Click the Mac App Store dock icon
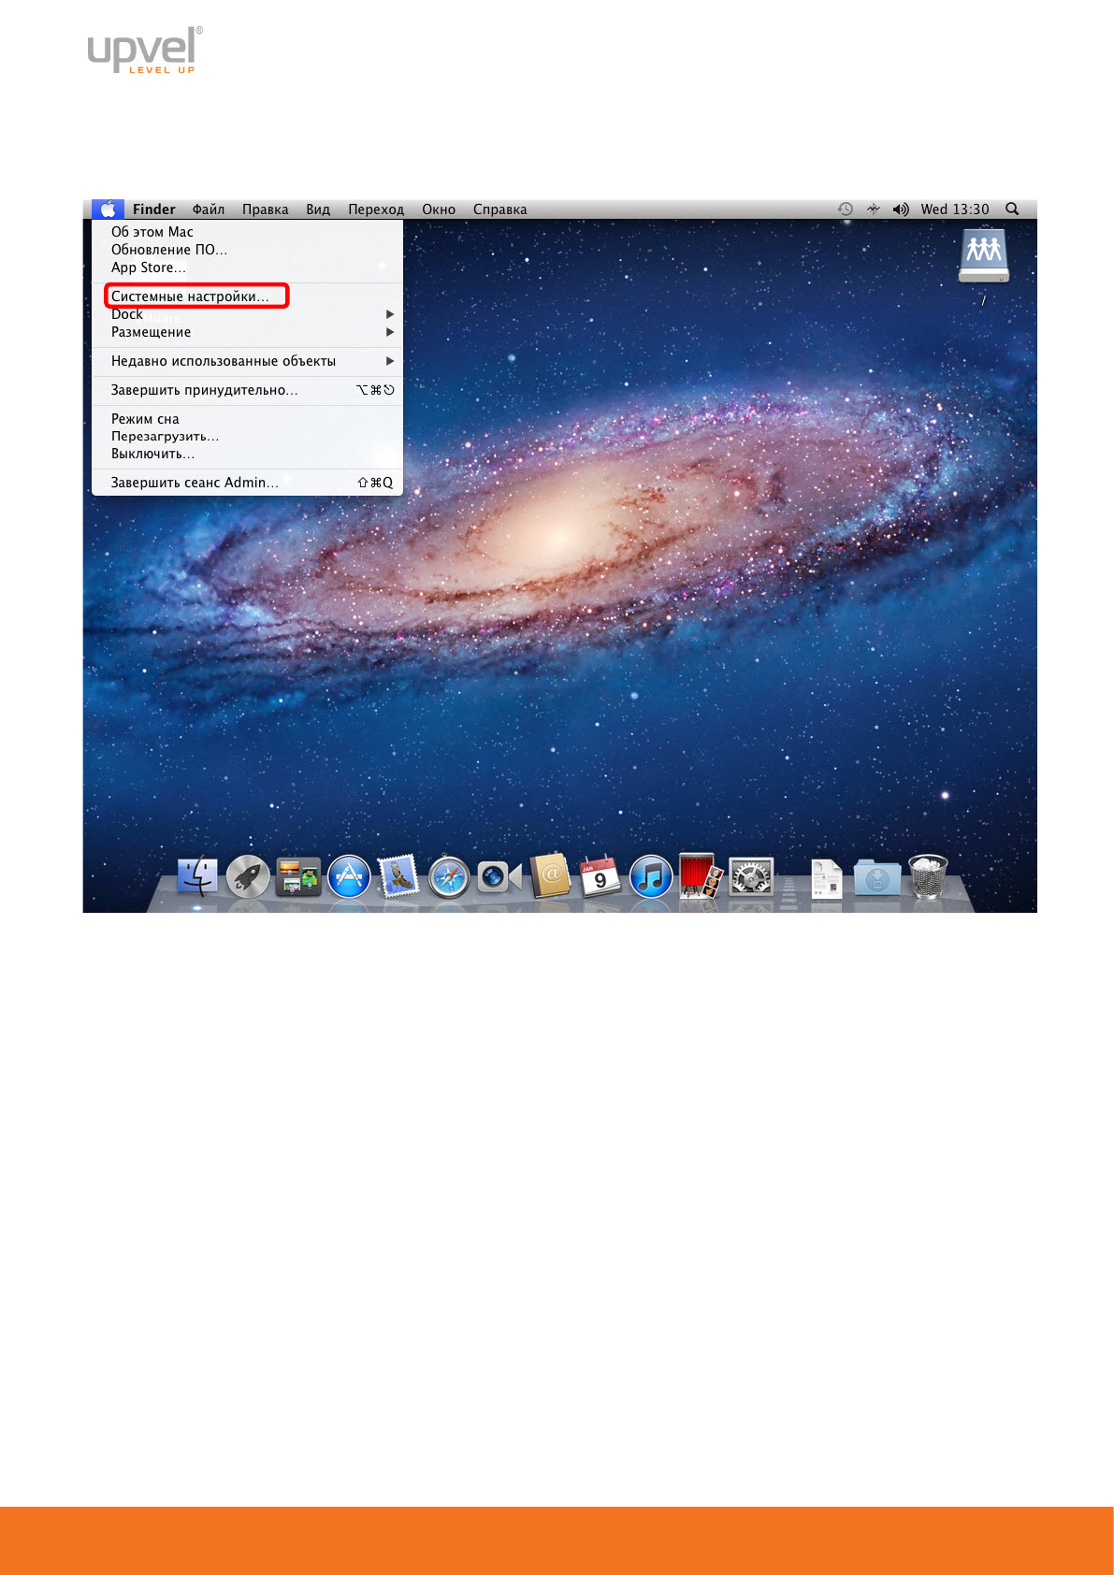The height and width of the screenshot is (1575, 1114). tap(349, 878)
